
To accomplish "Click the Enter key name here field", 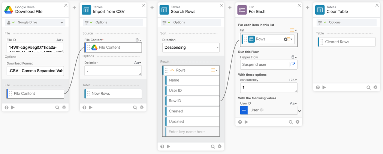I will point(192,132).
